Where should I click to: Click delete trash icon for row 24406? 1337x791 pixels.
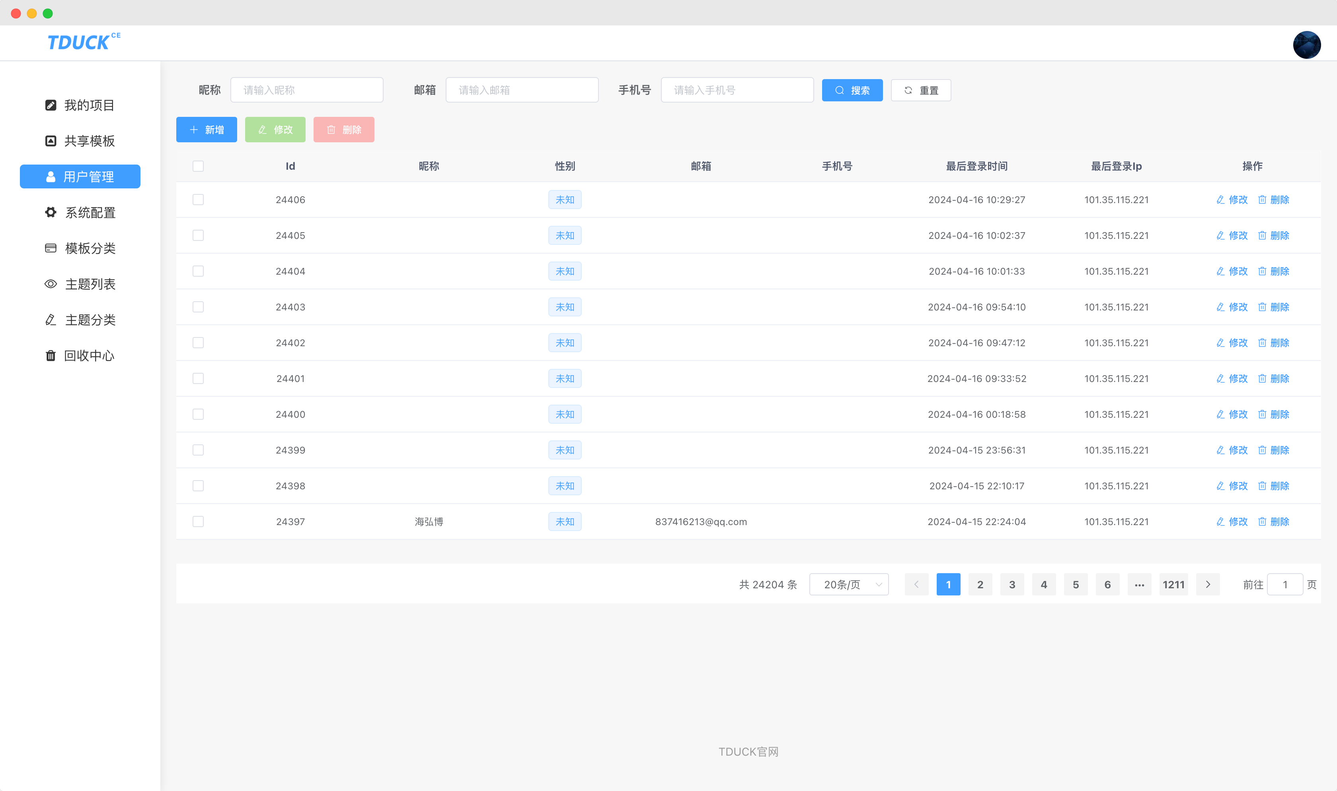click(1262, 200)
